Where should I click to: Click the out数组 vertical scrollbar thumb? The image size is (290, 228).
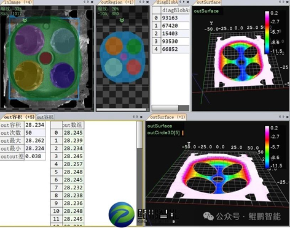pos(139,135)
